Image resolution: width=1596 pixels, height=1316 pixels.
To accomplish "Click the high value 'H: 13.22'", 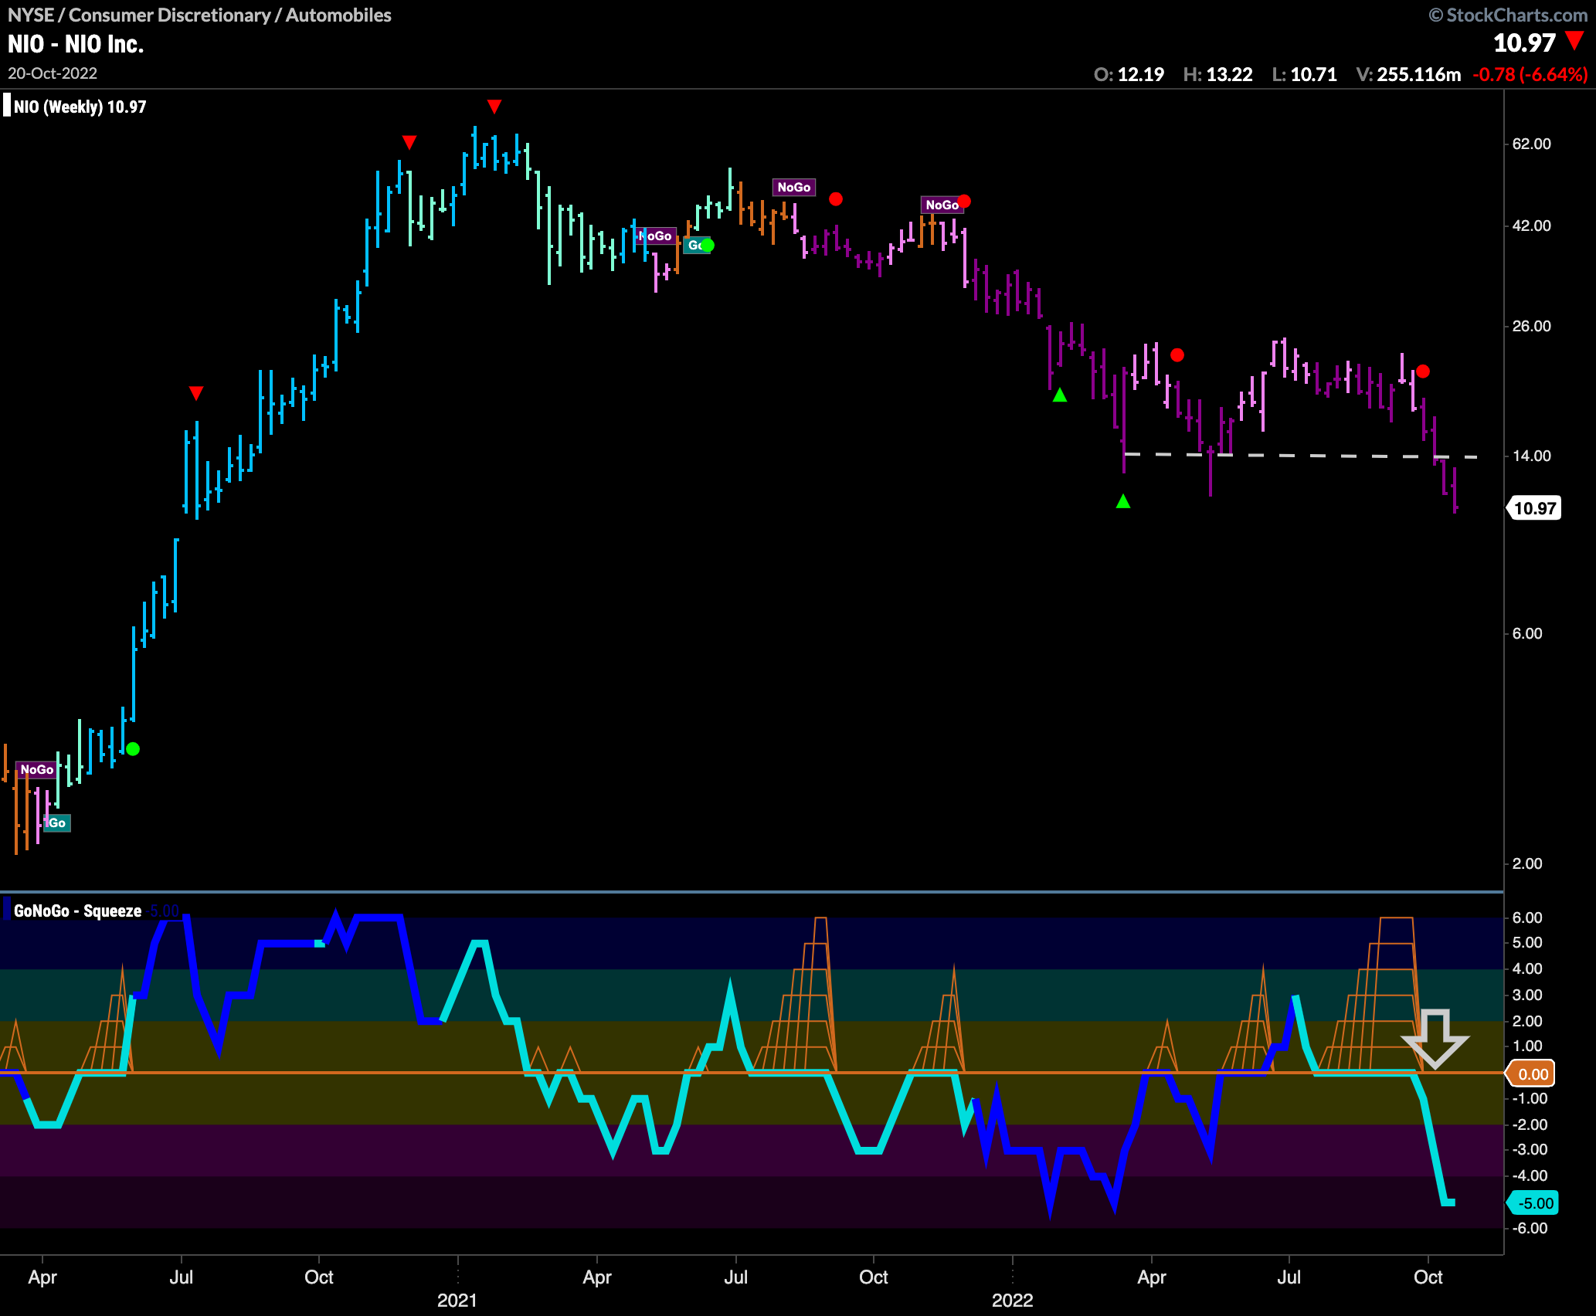I will pyautogui.click(x=1217, y=74).
